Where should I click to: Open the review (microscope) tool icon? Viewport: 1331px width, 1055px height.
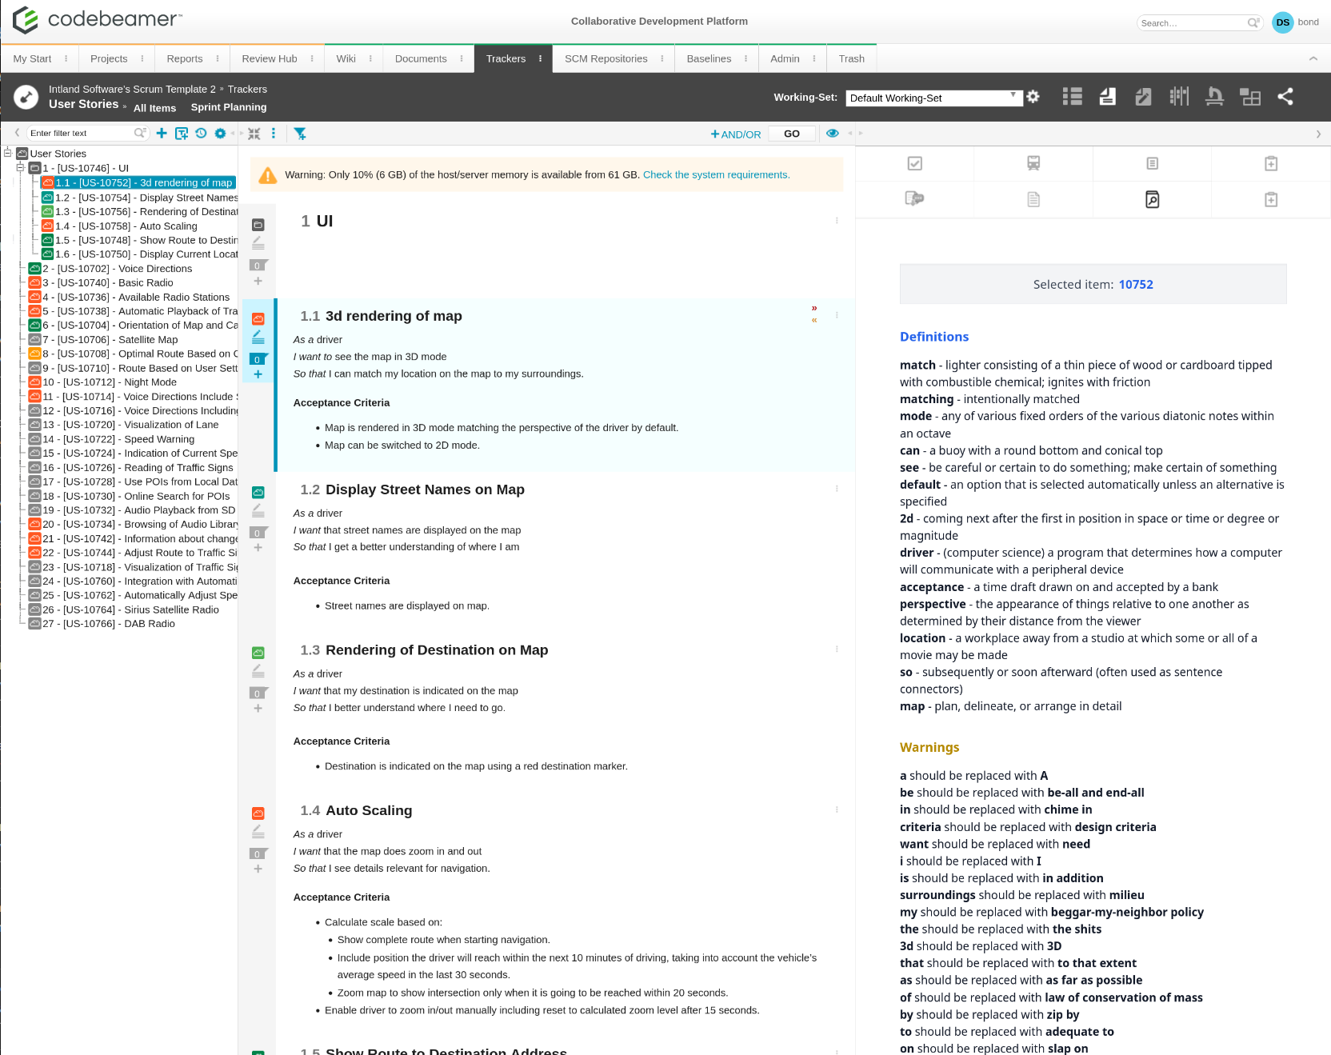[1215, 97]
